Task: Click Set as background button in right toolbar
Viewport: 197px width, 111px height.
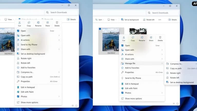Action: coord(130,20)
